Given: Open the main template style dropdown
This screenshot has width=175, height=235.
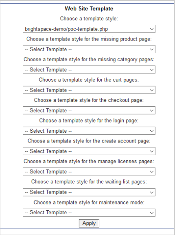Looking at the screenshot, I should point(89,29).
